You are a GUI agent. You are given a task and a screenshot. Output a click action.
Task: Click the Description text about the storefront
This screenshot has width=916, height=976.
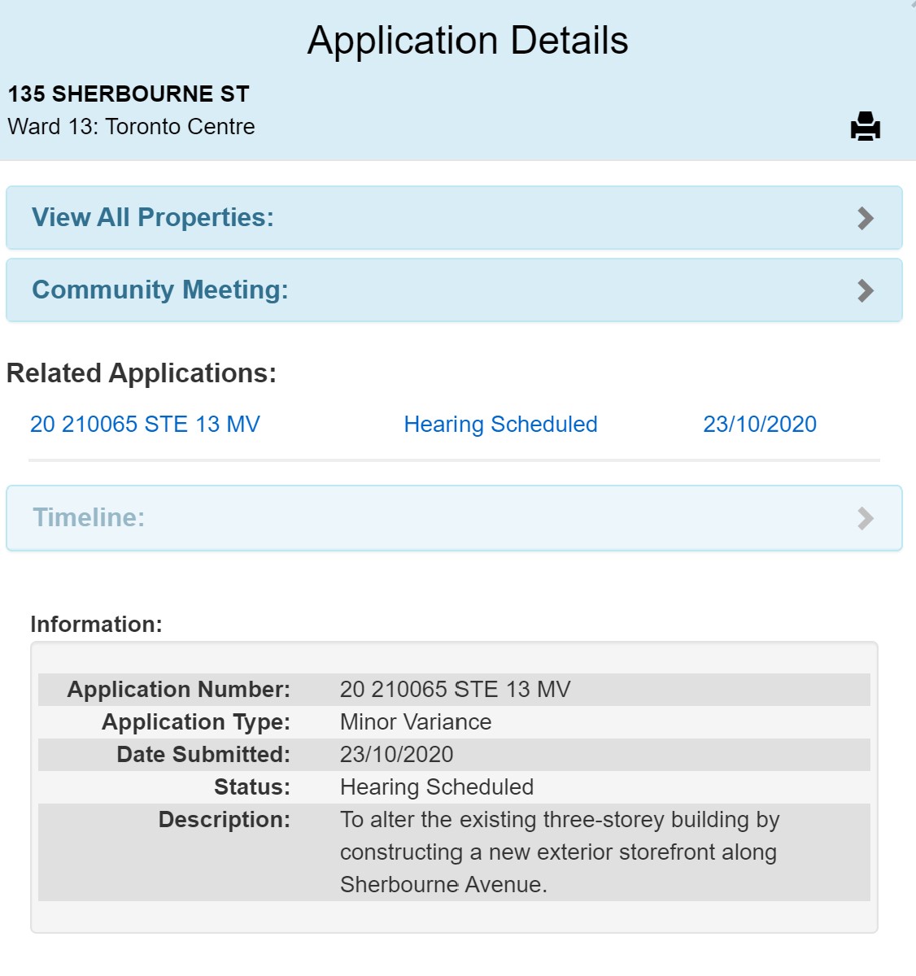click(x=558, y=852)
